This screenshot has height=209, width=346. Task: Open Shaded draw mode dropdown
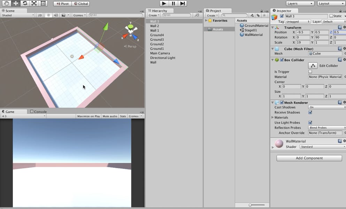(18, 15)
